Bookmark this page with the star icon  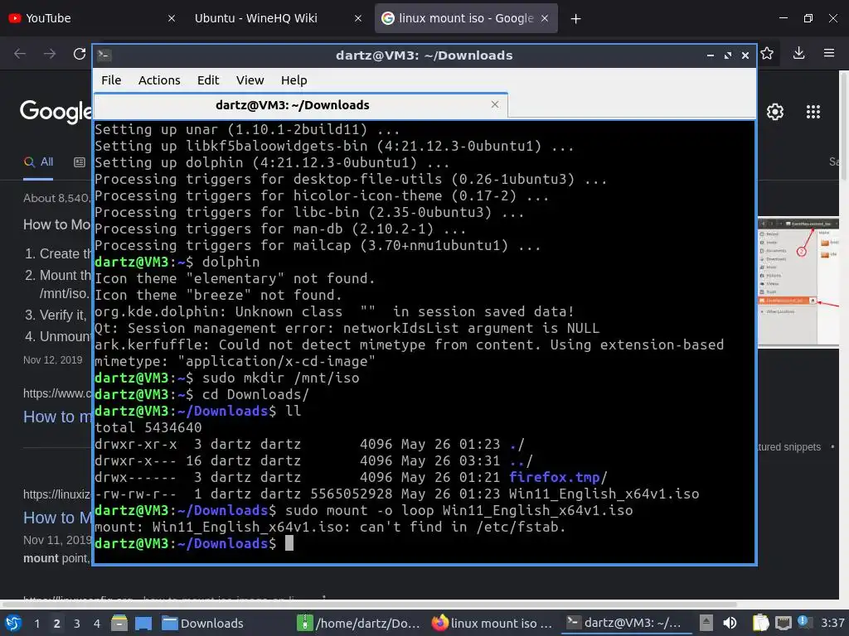(767, 53)
